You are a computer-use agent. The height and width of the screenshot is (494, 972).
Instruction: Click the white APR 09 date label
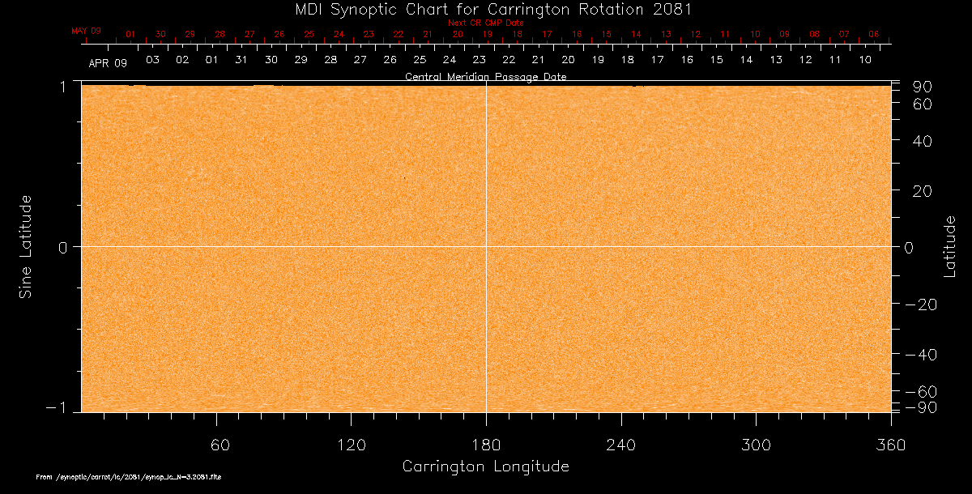click(108, 62)
